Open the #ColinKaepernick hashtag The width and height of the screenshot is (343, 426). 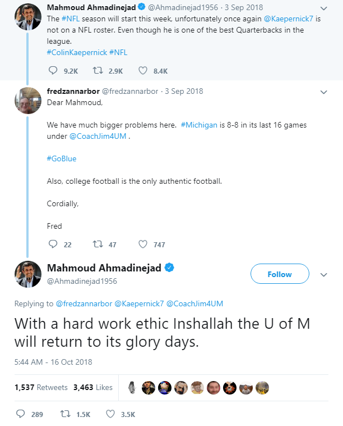click(77, 52)
